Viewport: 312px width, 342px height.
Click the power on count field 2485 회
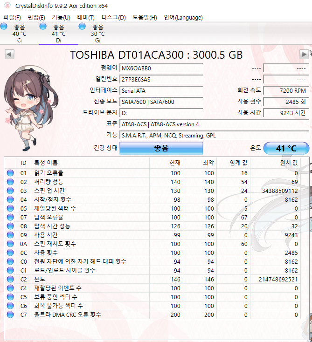click(x=286, y=102)
